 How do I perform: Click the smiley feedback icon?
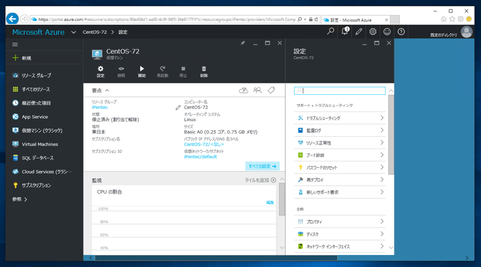[x=387, y=32]
